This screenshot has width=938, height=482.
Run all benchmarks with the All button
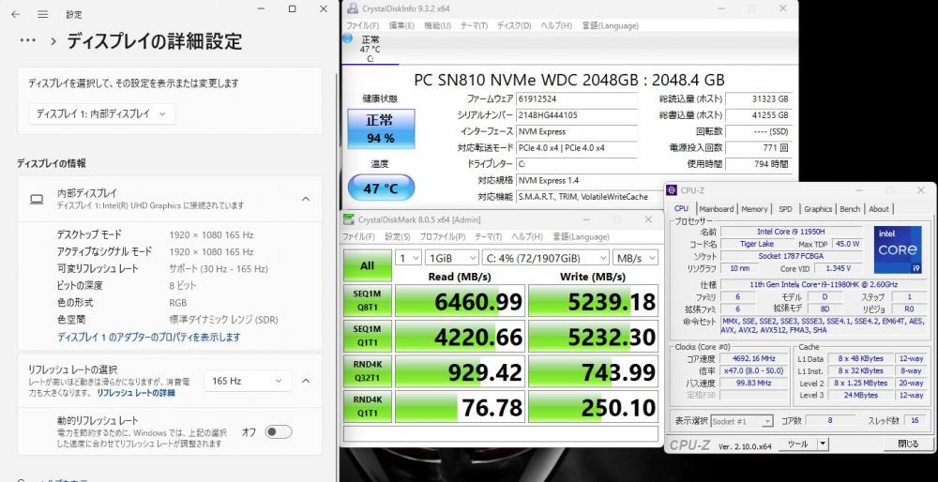[x=368, y=265]
